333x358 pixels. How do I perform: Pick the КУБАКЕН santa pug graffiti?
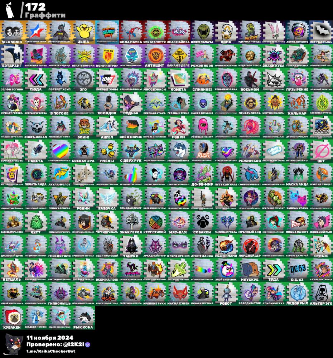12,316
